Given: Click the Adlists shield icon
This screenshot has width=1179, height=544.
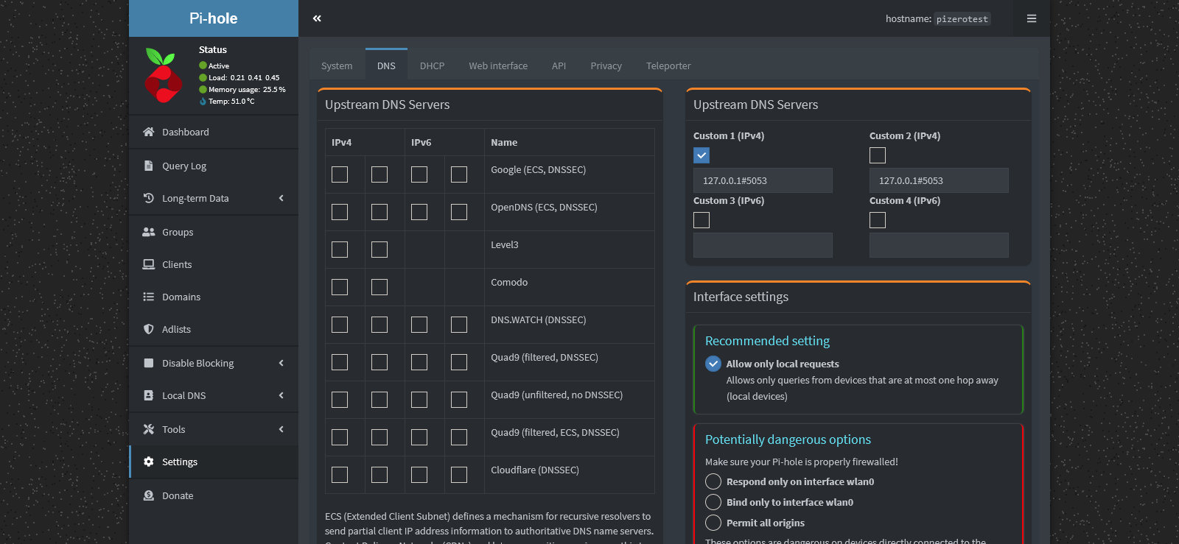Looking at the screenshot, I should coord(148,329).
